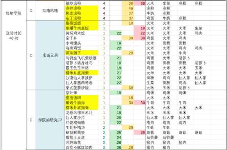Select pink value 25 in 秘制鲜菌煲 row
This screenshot has width=227, height=150.
click(x=140, y=132)
